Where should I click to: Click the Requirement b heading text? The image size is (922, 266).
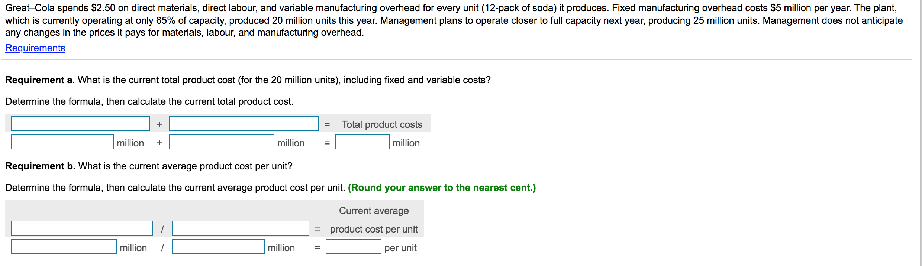coord(37,166)
